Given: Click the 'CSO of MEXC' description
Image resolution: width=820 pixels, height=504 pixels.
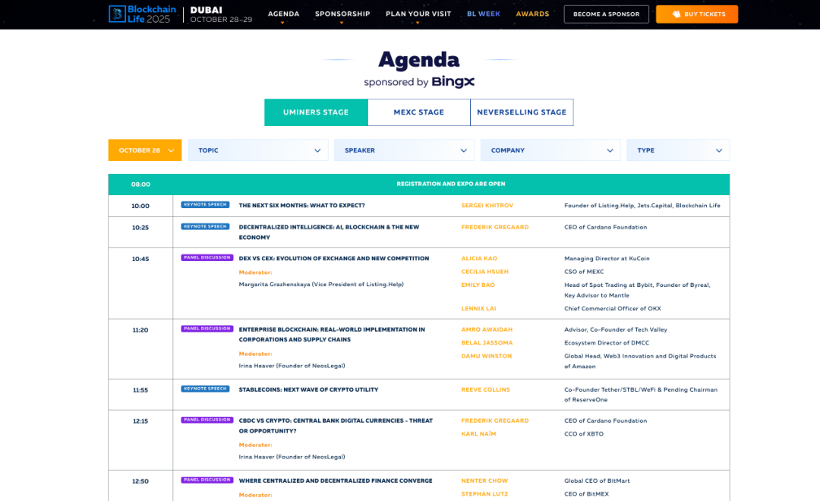Looking at the screenshot, I should coord(584,272).
